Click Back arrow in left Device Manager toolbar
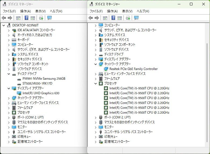This screenshot has height=154, width=210. pyautogui.click(x=4, y=18)
